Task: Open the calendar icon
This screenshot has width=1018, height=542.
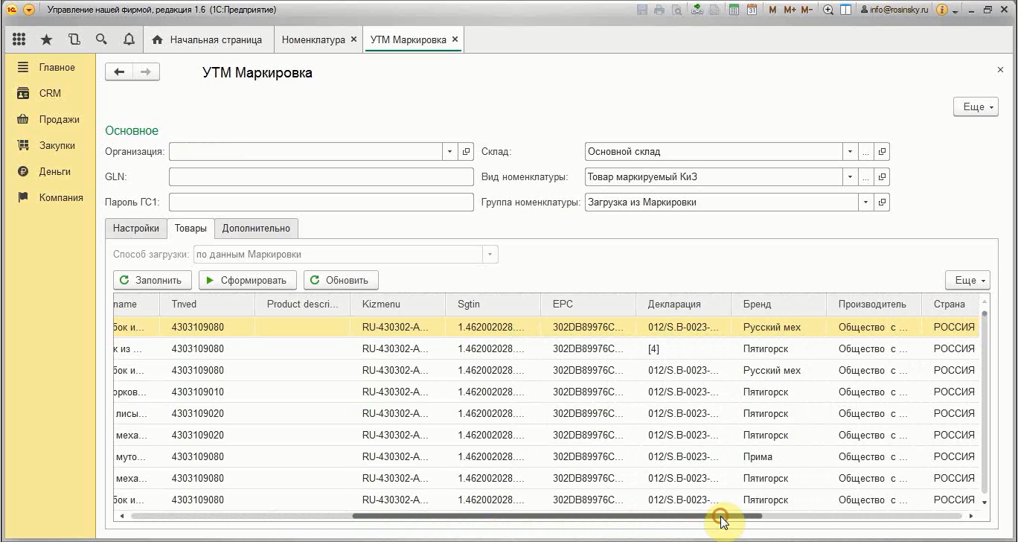Action: [752, 10]
